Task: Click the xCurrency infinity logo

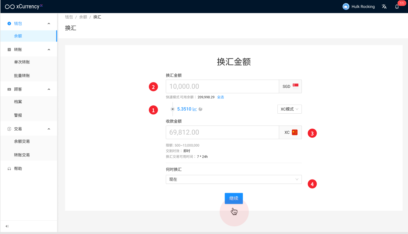Action: 10,7
